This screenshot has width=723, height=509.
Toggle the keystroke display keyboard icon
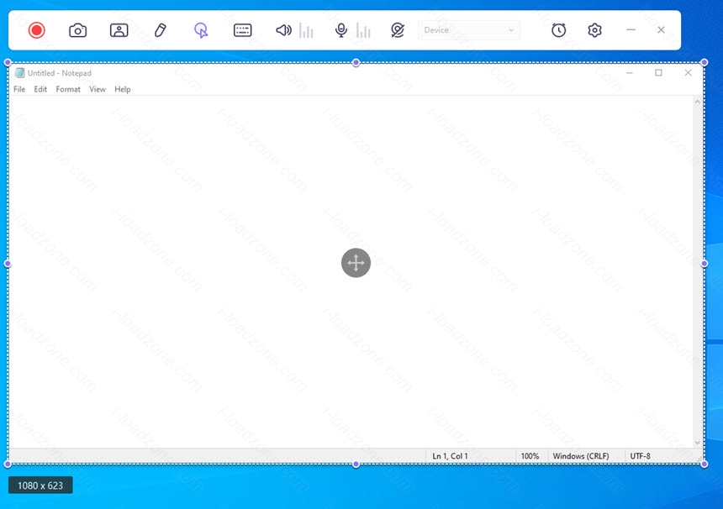pyautogui.click(x=242, y=30)
